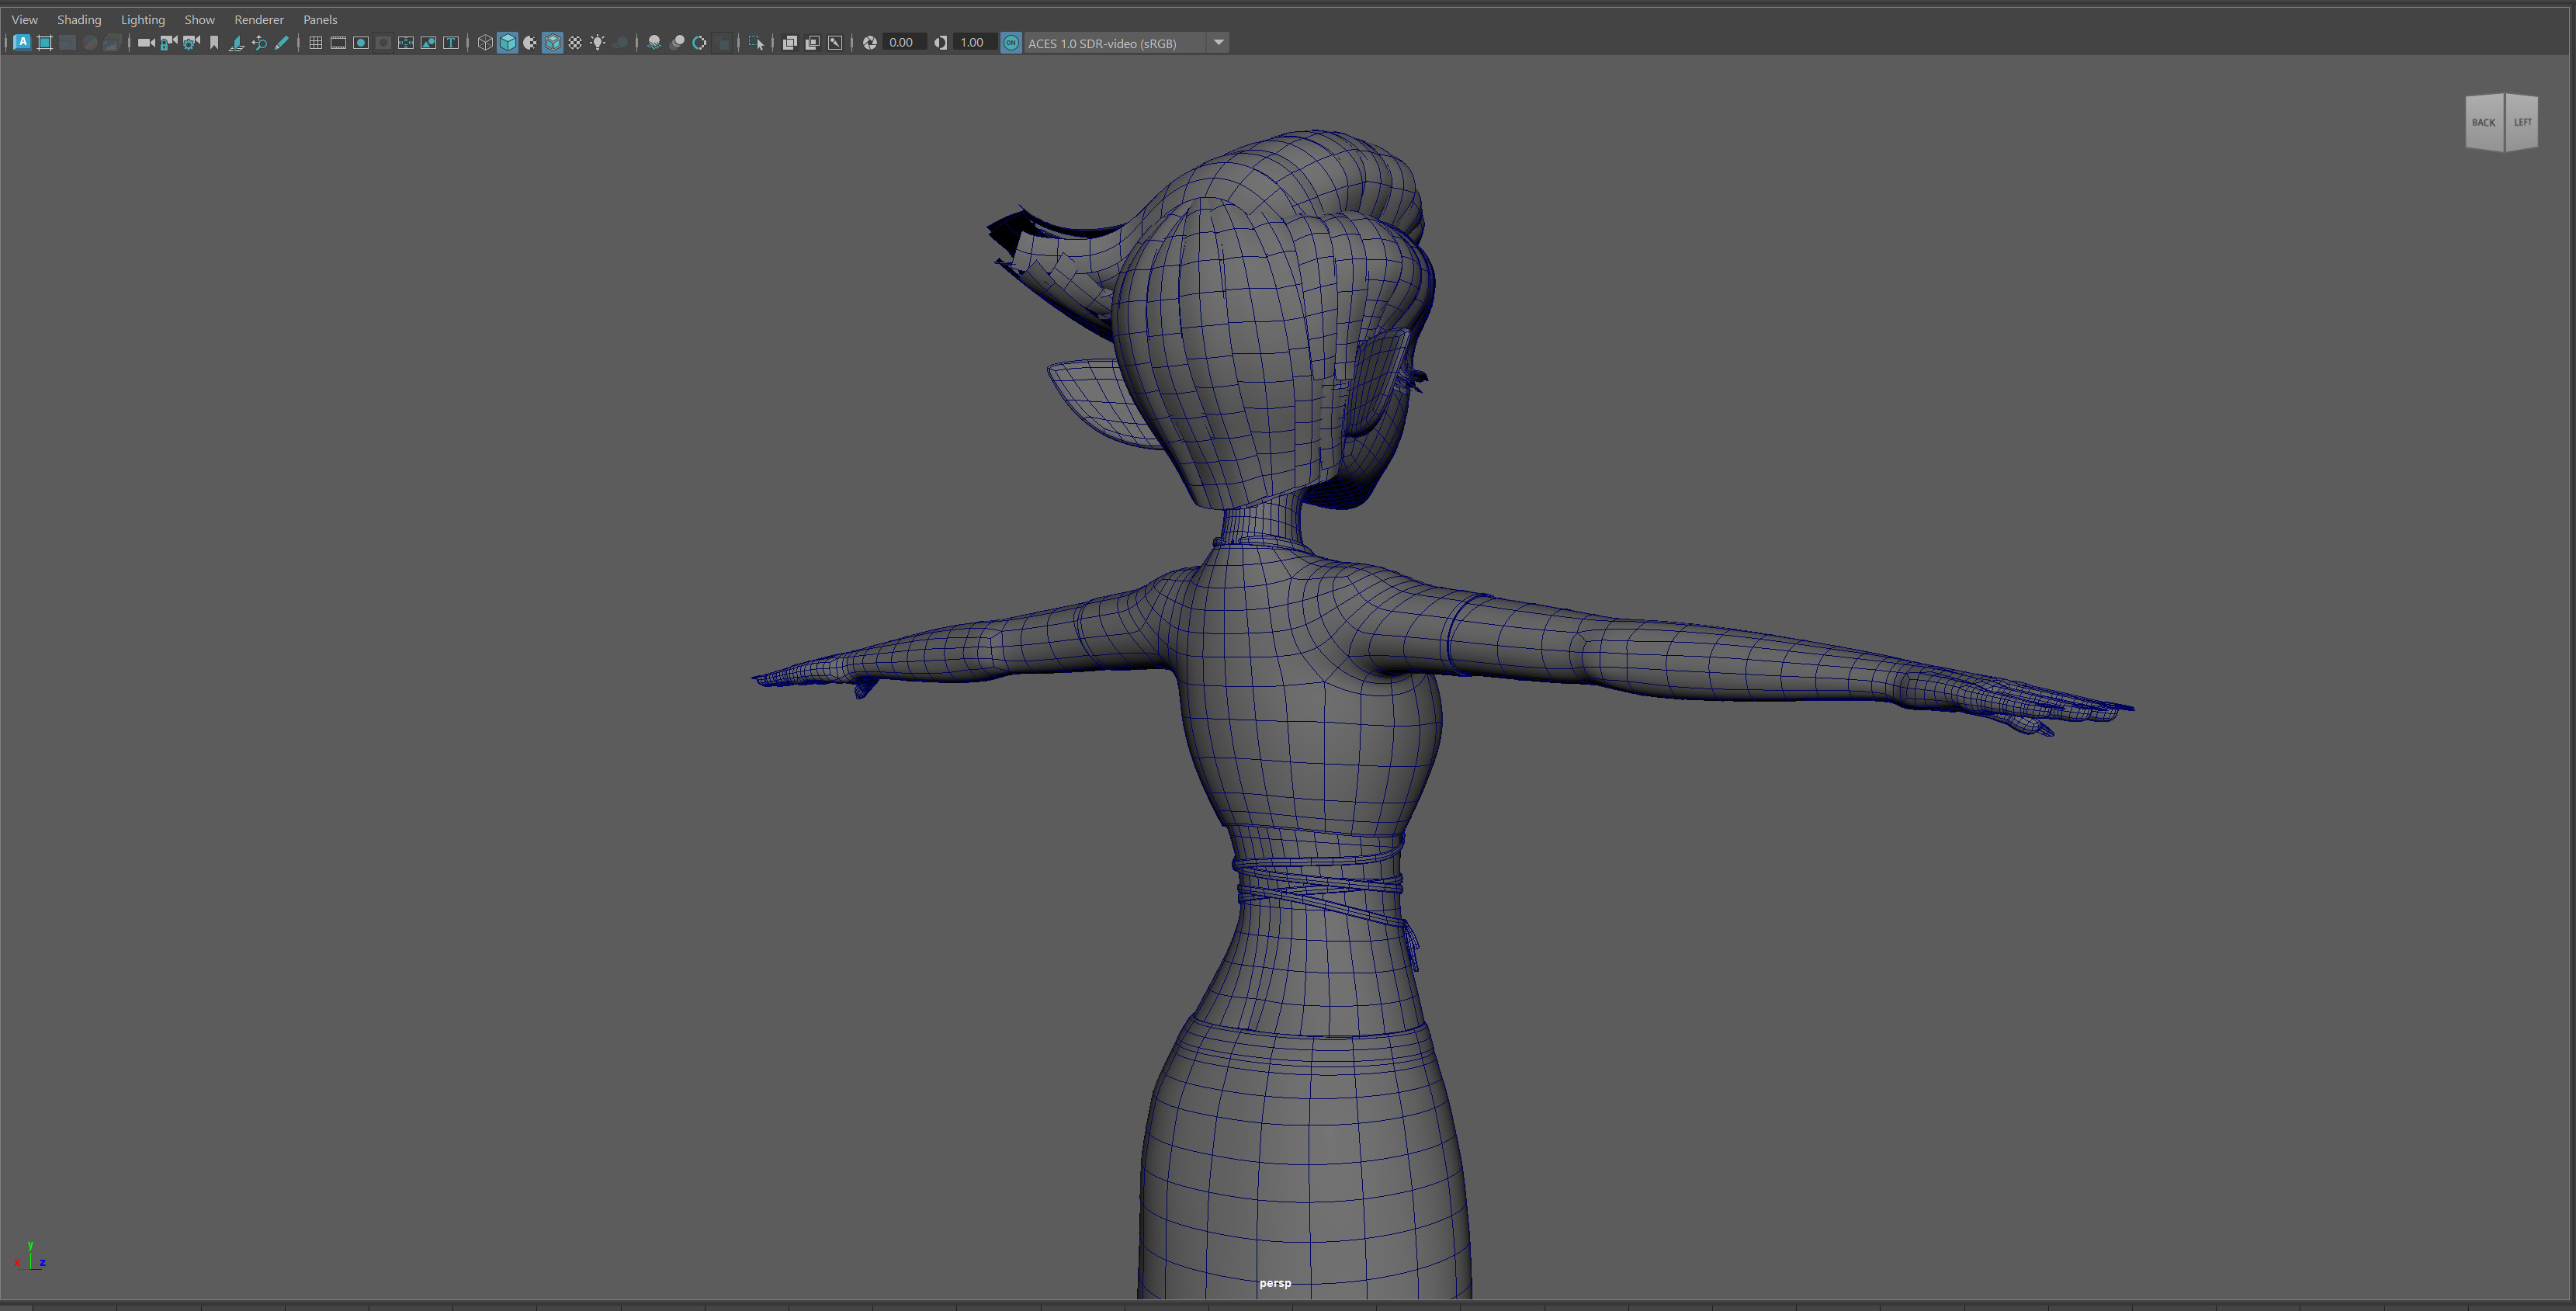Toggle the Lock Camera icon
2576x1311 pixels.
click(169, 43)
